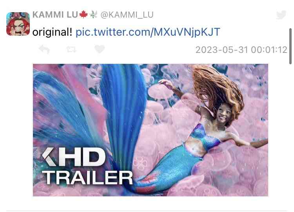Open the pic.twitter.com/MXuVNjpKJT link

(148, 32)
